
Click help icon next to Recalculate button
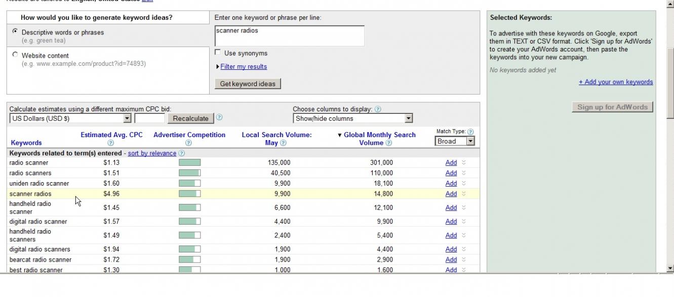219,117
